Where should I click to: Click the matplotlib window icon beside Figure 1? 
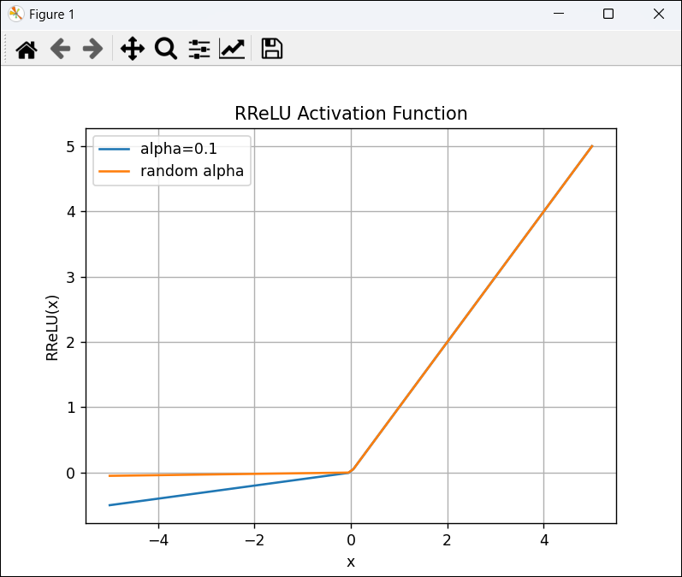[16, 15]
